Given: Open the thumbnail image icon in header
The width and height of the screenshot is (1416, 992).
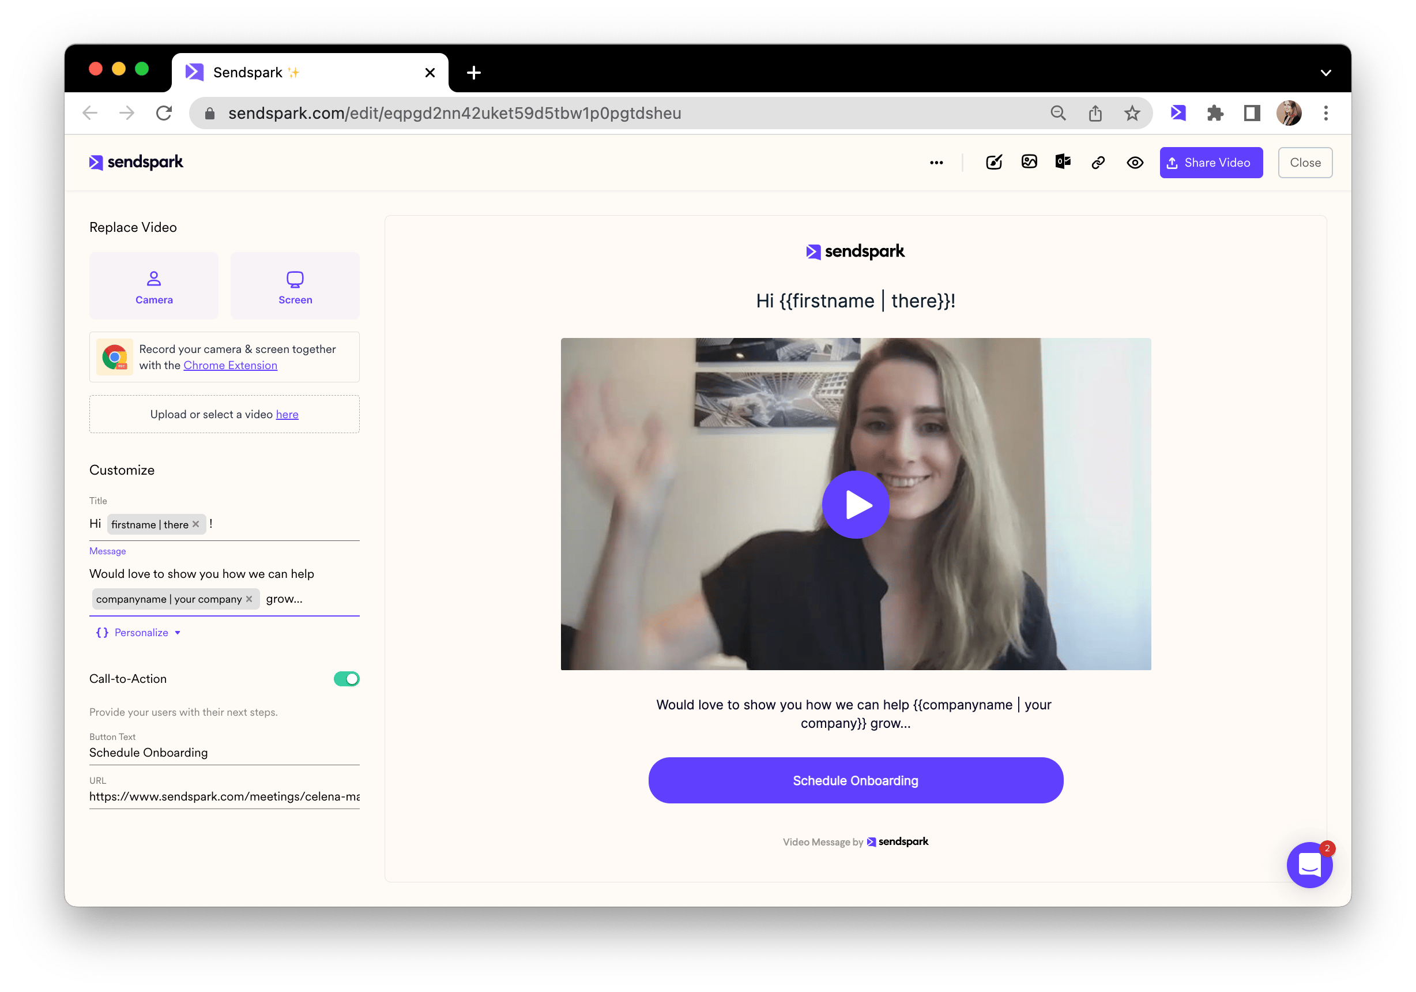Looking at the screenshot, I should point(1029,162).
